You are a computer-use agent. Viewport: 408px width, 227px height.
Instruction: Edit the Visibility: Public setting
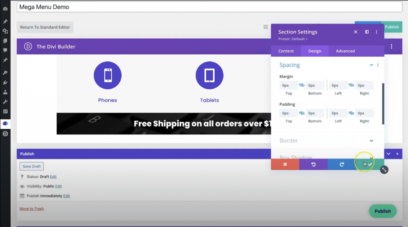[59, 186]
